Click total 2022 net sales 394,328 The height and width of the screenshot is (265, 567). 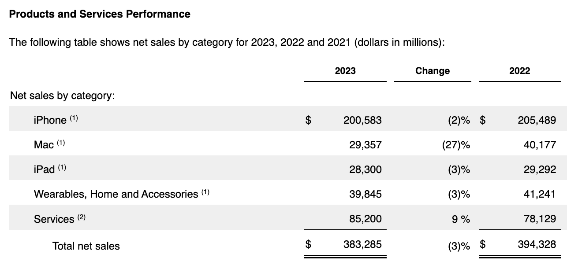[x=537, y=244]
